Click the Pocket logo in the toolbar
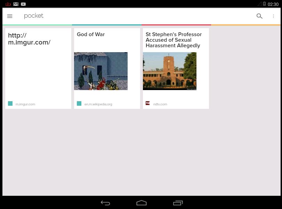 (34, 16)
